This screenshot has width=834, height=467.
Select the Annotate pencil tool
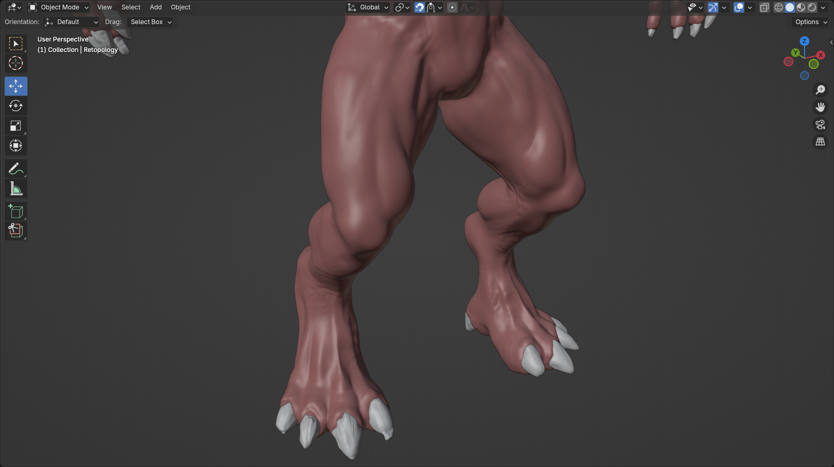(16, 169)
